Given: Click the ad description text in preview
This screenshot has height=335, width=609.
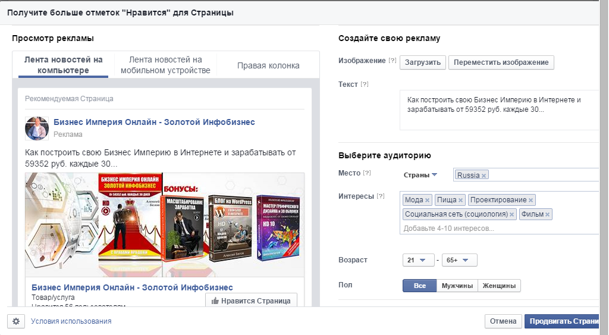Looking at the screenshot, I should [161, 158].
